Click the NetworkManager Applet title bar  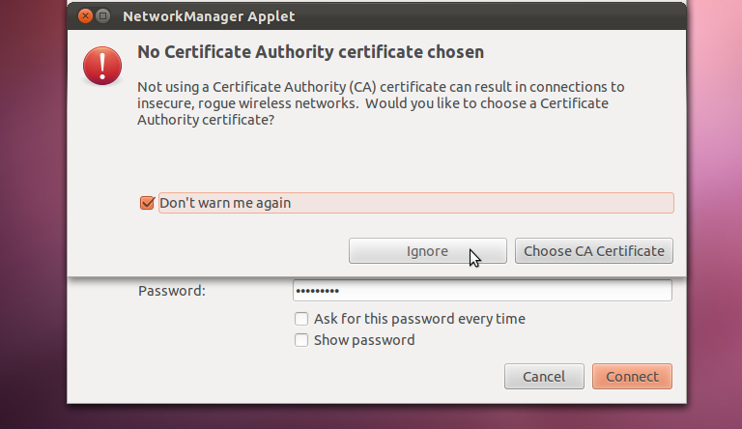[x=377, y=16]
